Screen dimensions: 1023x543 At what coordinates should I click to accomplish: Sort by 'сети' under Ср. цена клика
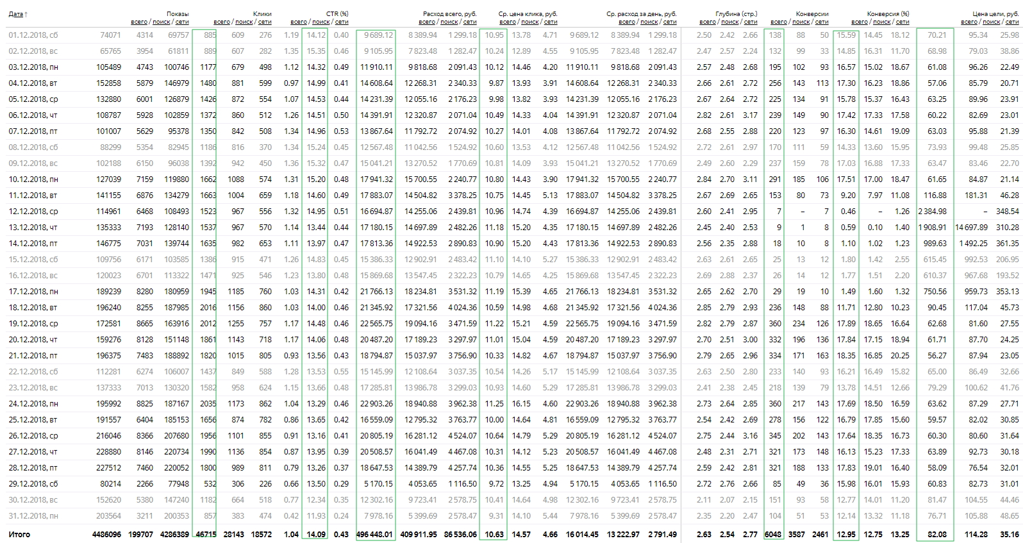click(x=551, y=22)
